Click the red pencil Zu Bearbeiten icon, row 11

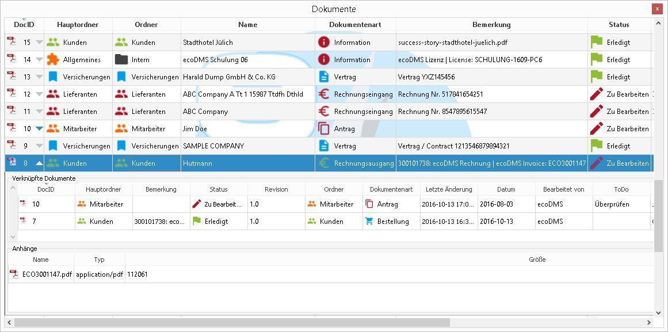(597, 111)
